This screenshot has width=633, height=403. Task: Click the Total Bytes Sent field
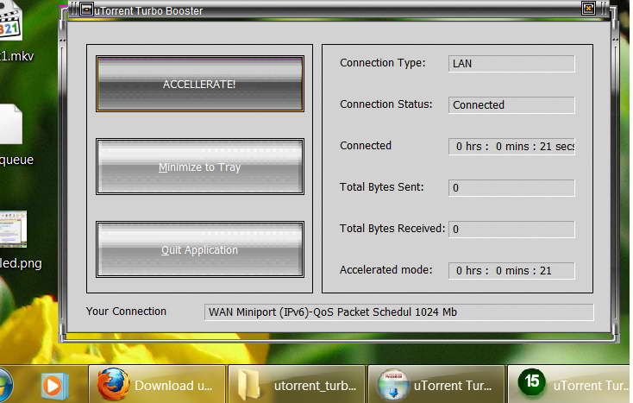[x=511, y=188]
